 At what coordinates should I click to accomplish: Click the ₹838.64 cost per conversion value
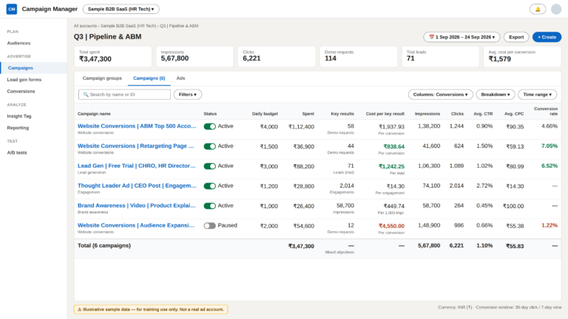pyautogui.click(x=393, y=146)
